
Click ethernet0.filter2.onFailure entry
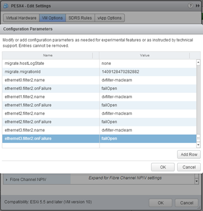point(51,88)
